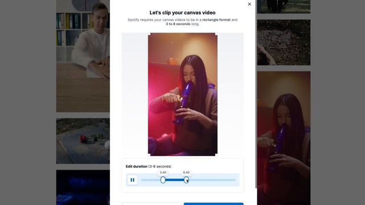Screen dimensions: 365x205
Task: Click the top-left crop corner handle
Action: coord(149,34)
